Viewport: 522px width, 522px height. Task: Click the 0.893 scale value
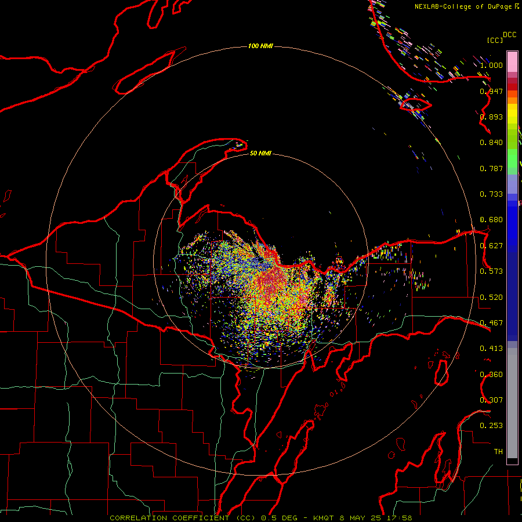[491, 117]
